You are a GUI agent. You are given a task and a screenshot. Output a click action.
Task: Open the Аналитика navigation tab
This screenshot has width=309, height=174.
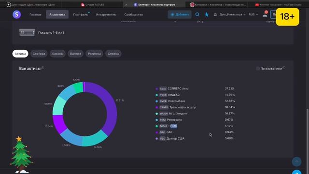pos(57,14)
